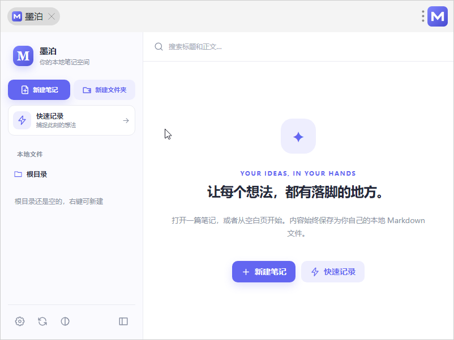The width and height of the screenshot is (454, 340).
Task: Select the 墨泊 tab in the title bar
Action: pyautogui.click(x=33, y=16)
